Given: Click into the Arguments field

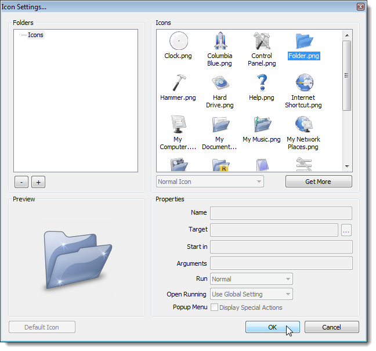Looking at the screenshot, I should point(281,263).
